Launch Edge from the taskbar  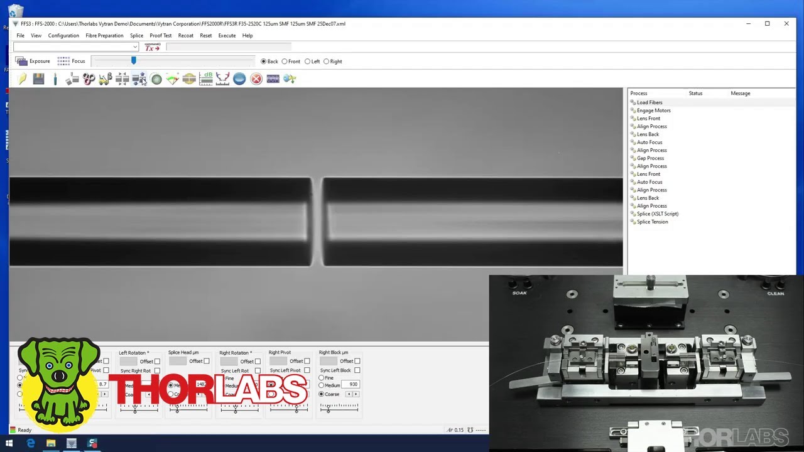pyautogui.click(x=30, y=443)
